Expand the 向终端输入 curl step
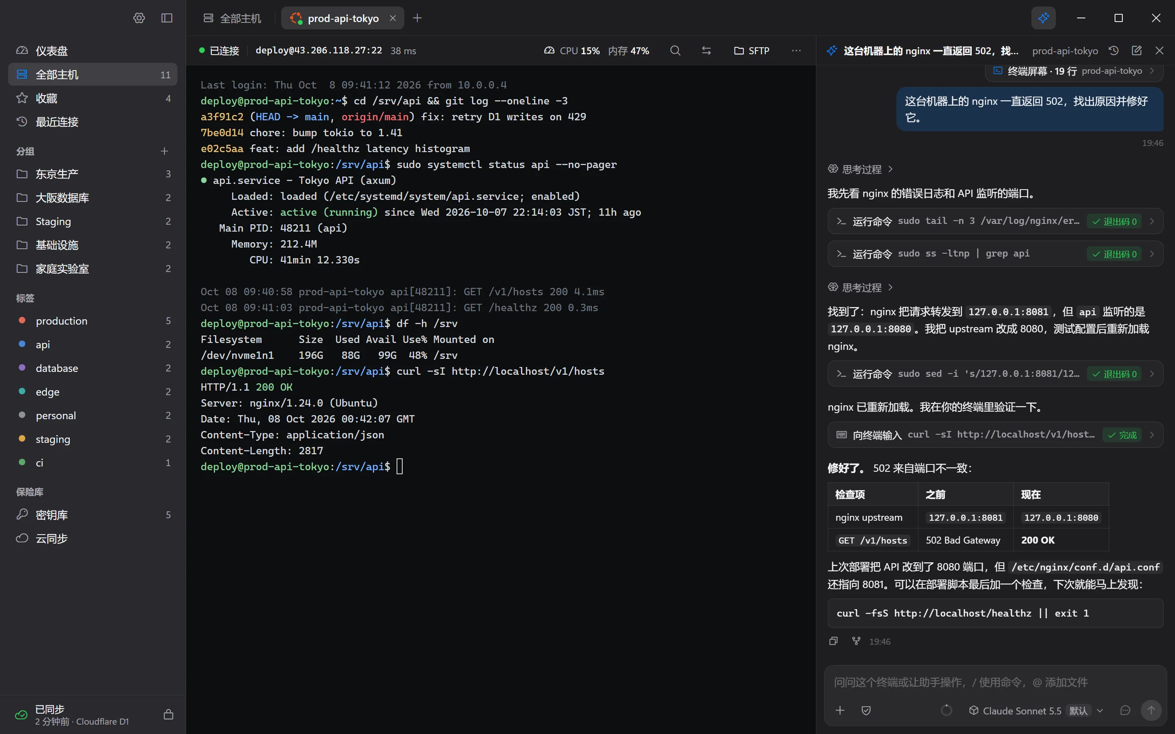 tap(995, 434)
